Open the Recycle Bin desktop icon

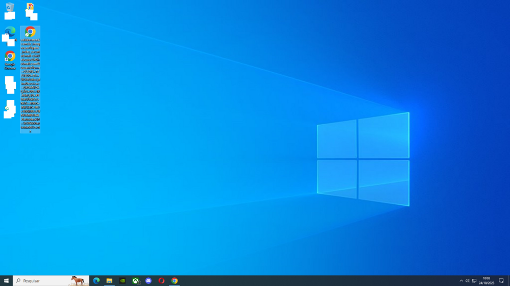10,8
